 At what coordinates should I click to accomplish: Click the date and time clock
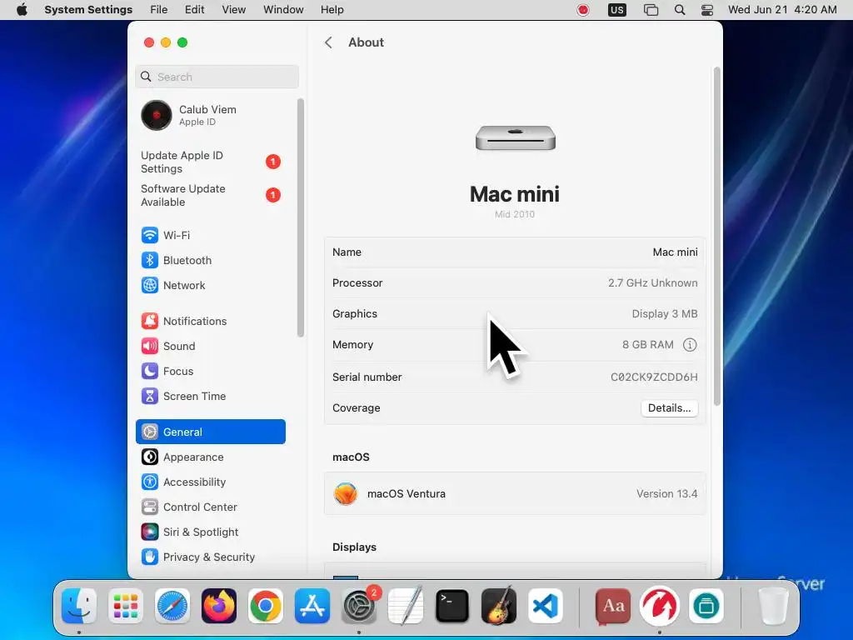pyautogui.click(x=782, y=10)
